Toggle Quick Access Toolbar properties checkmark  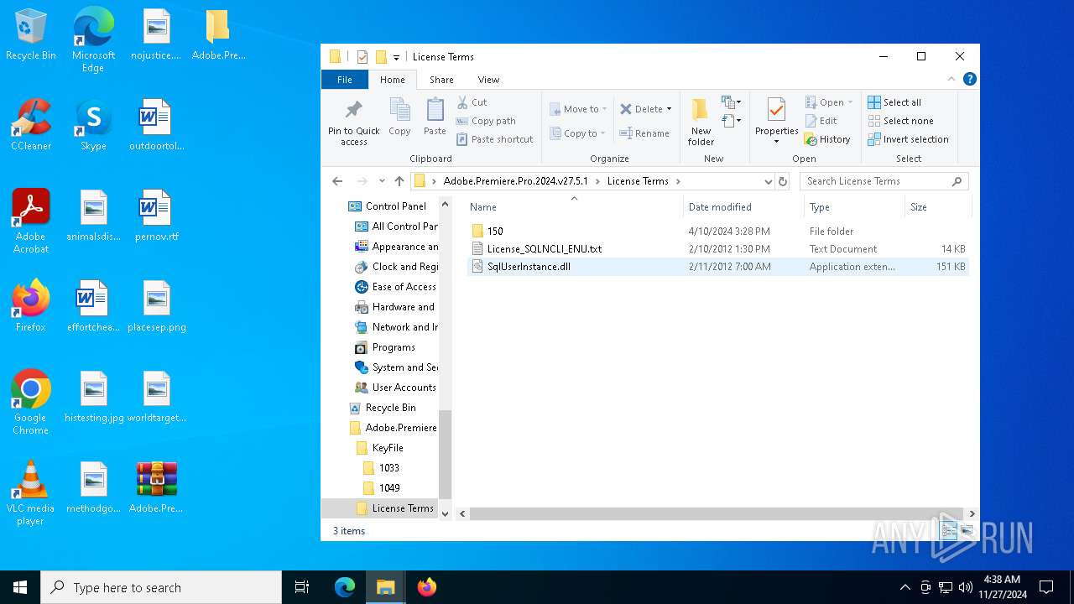pos(362,57)
